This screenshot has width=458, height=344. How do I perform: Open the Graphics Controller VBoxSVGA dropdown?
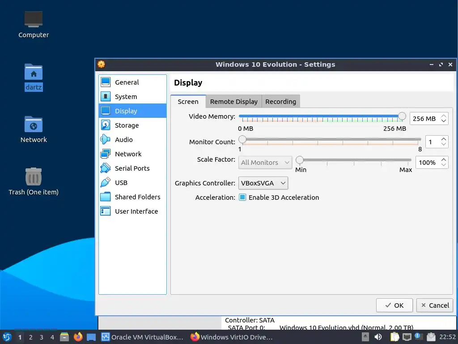[x=263, y=183]
